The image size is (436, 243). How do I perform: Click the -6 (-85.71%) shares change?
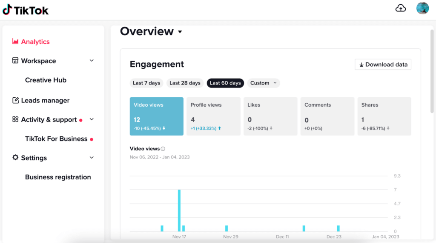(376, 128)
